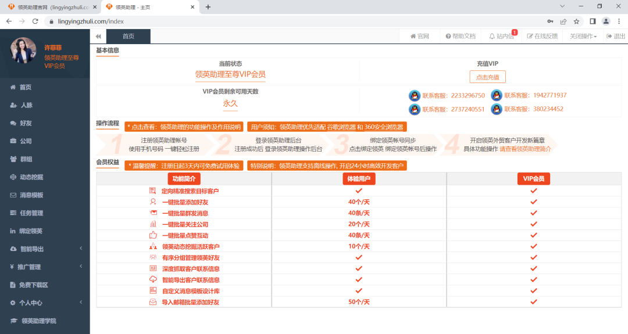Click the 永久 remaining days value
The height and width of the screenshot is (334, 628).
230,103
